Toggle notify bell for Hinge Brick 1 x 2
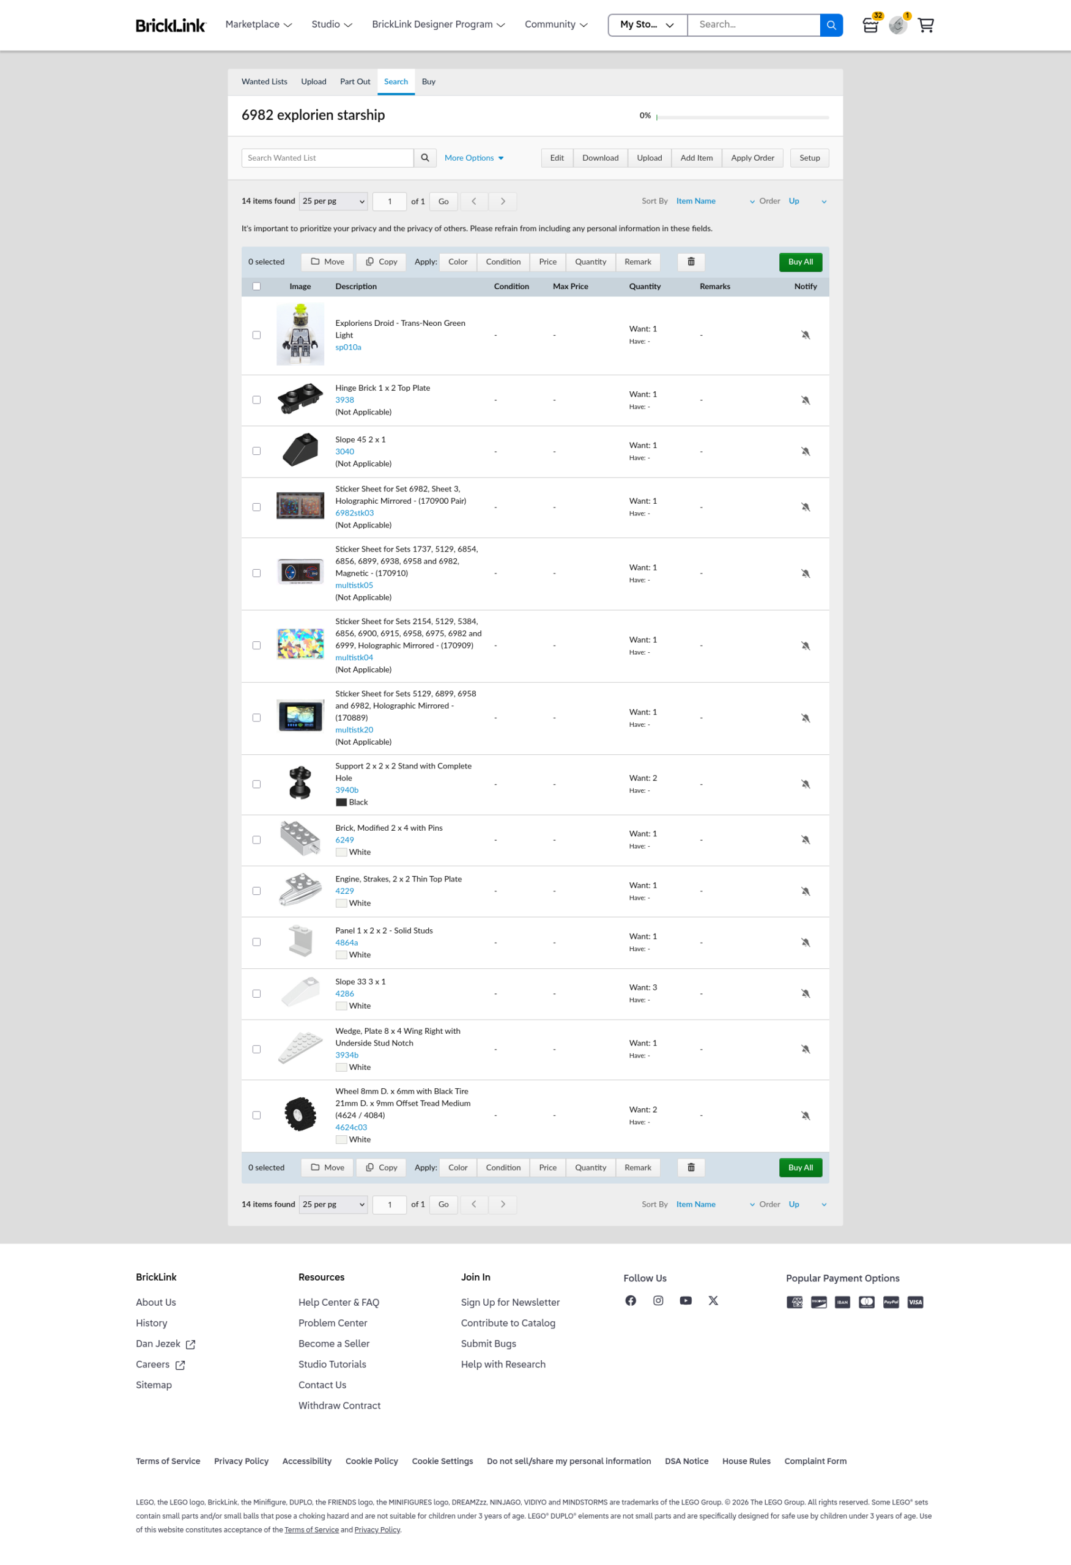 (806, 400)
